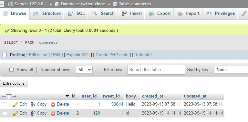Switch to the Structure tab
The height and width of the screenshot is (122, 248).
click(47, 14)
